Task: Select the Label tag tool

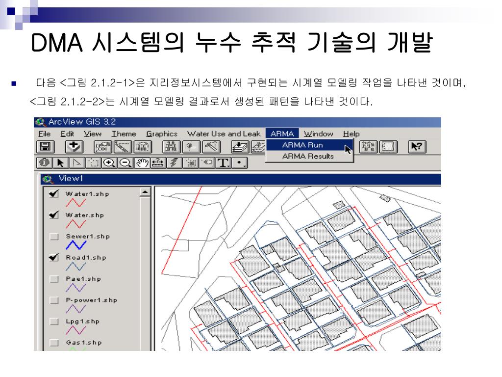Action: click(207, 163)
